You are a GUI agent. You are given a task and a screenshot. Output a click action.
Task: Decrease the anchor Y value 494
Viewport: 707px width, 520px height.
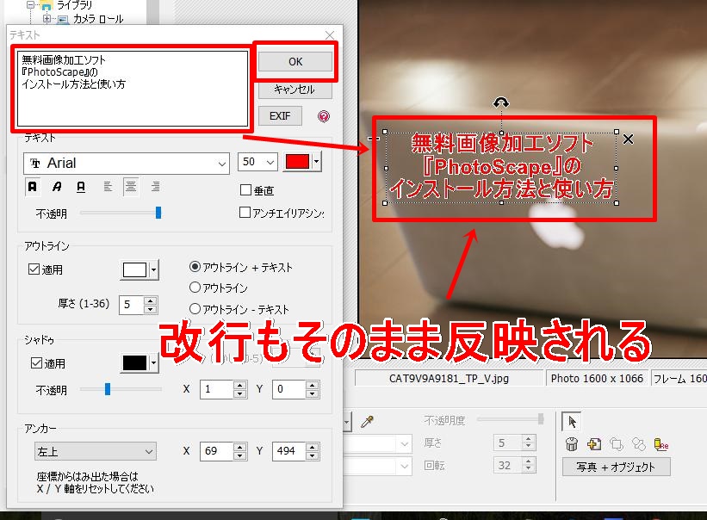click(x=312, y=455)
